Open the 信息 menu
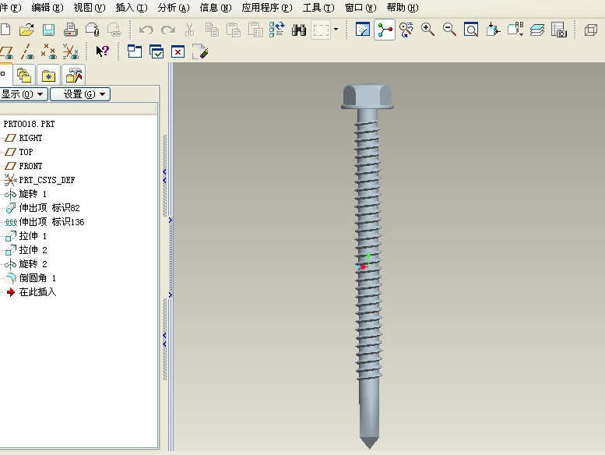Image resolution: width=605 pixels, height=455 pixels. click(216, 8)
